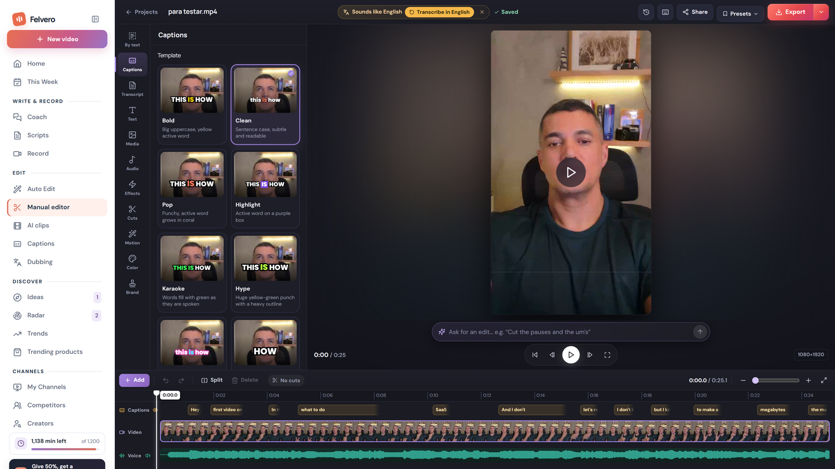Screen dimensions: 835x469
Task: Open the Effects tool panel
Action: tap(133, 188)
